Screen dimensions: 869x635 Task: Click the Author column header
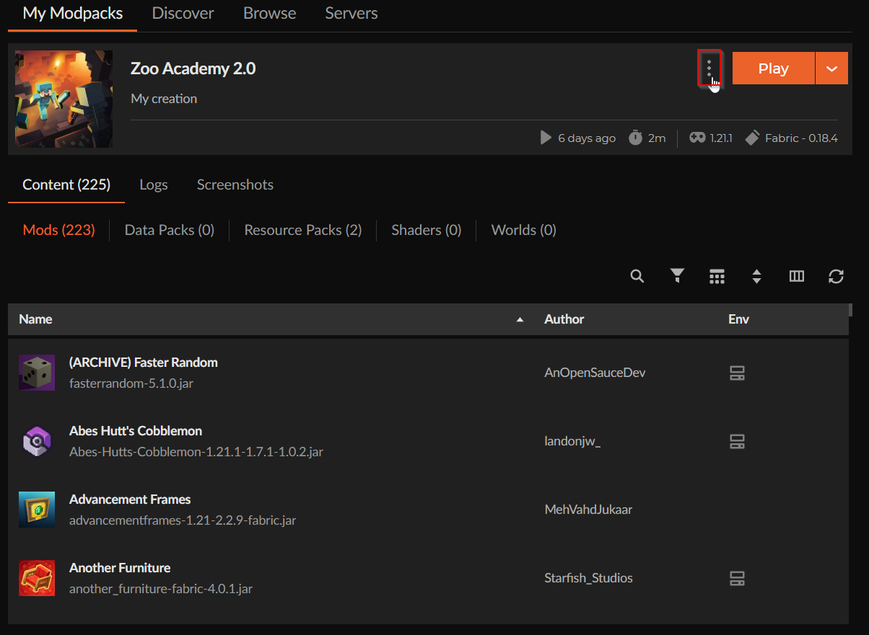[564, 319]
